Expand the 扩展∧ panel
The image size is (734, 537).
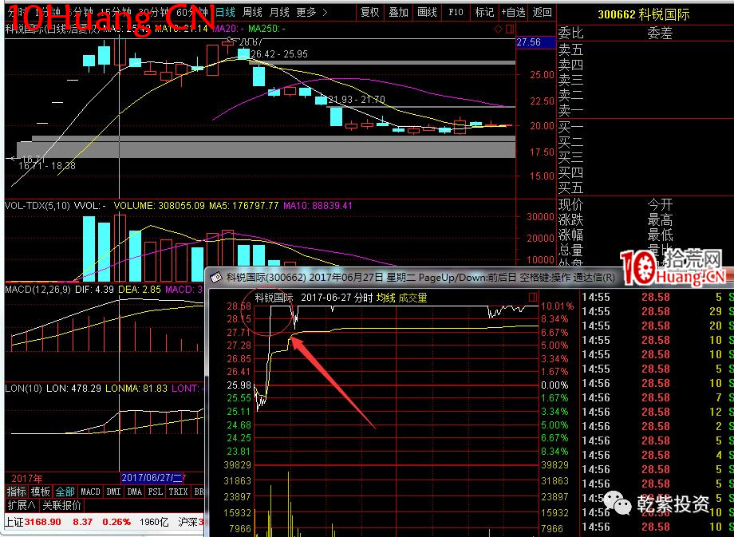(x=21, y=505)
